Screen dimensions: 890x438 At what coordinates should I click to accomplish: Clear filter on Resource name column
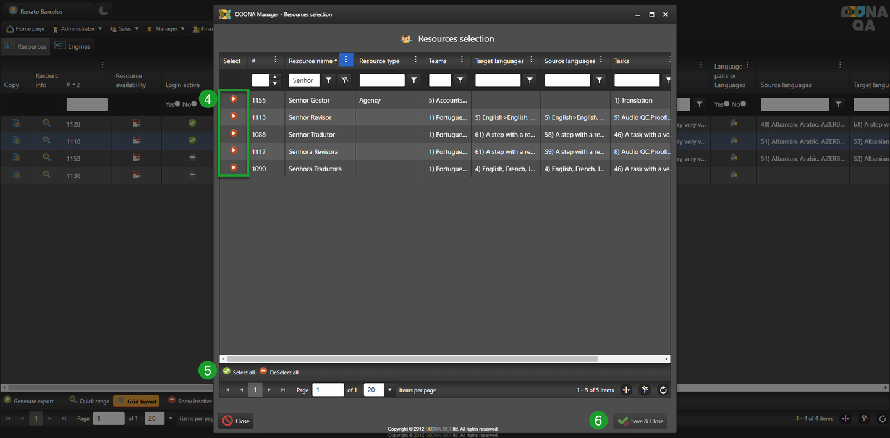(345, 80)
